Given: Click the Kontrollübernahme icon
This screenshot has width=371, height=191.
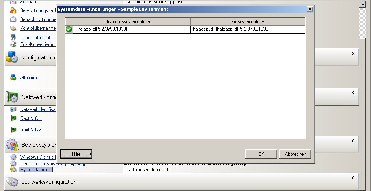Looking at the screenshot, I should tap(13, 28).
